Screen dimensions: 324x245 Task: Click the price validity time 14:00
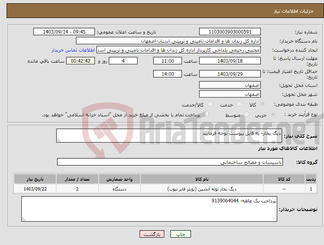168,74
